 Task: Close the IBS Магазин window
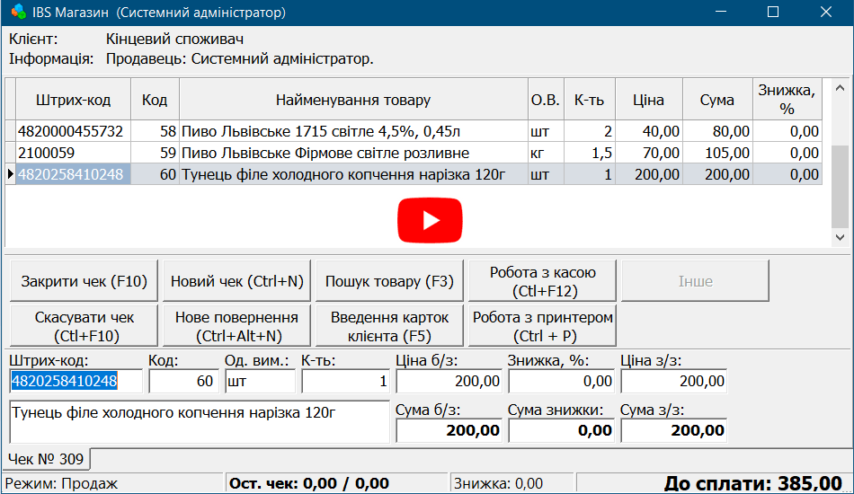tap(825, 12)
